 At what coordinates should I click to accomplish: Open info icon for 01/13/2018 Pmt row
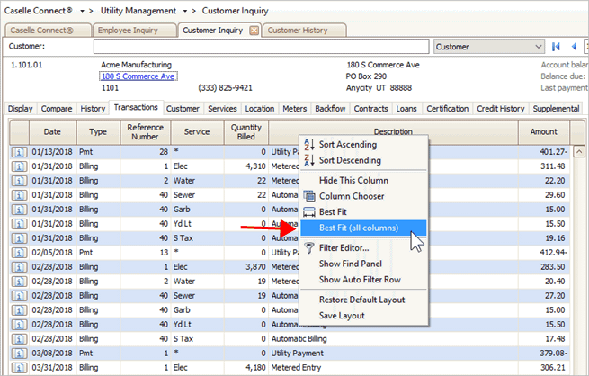click(19, 152)
